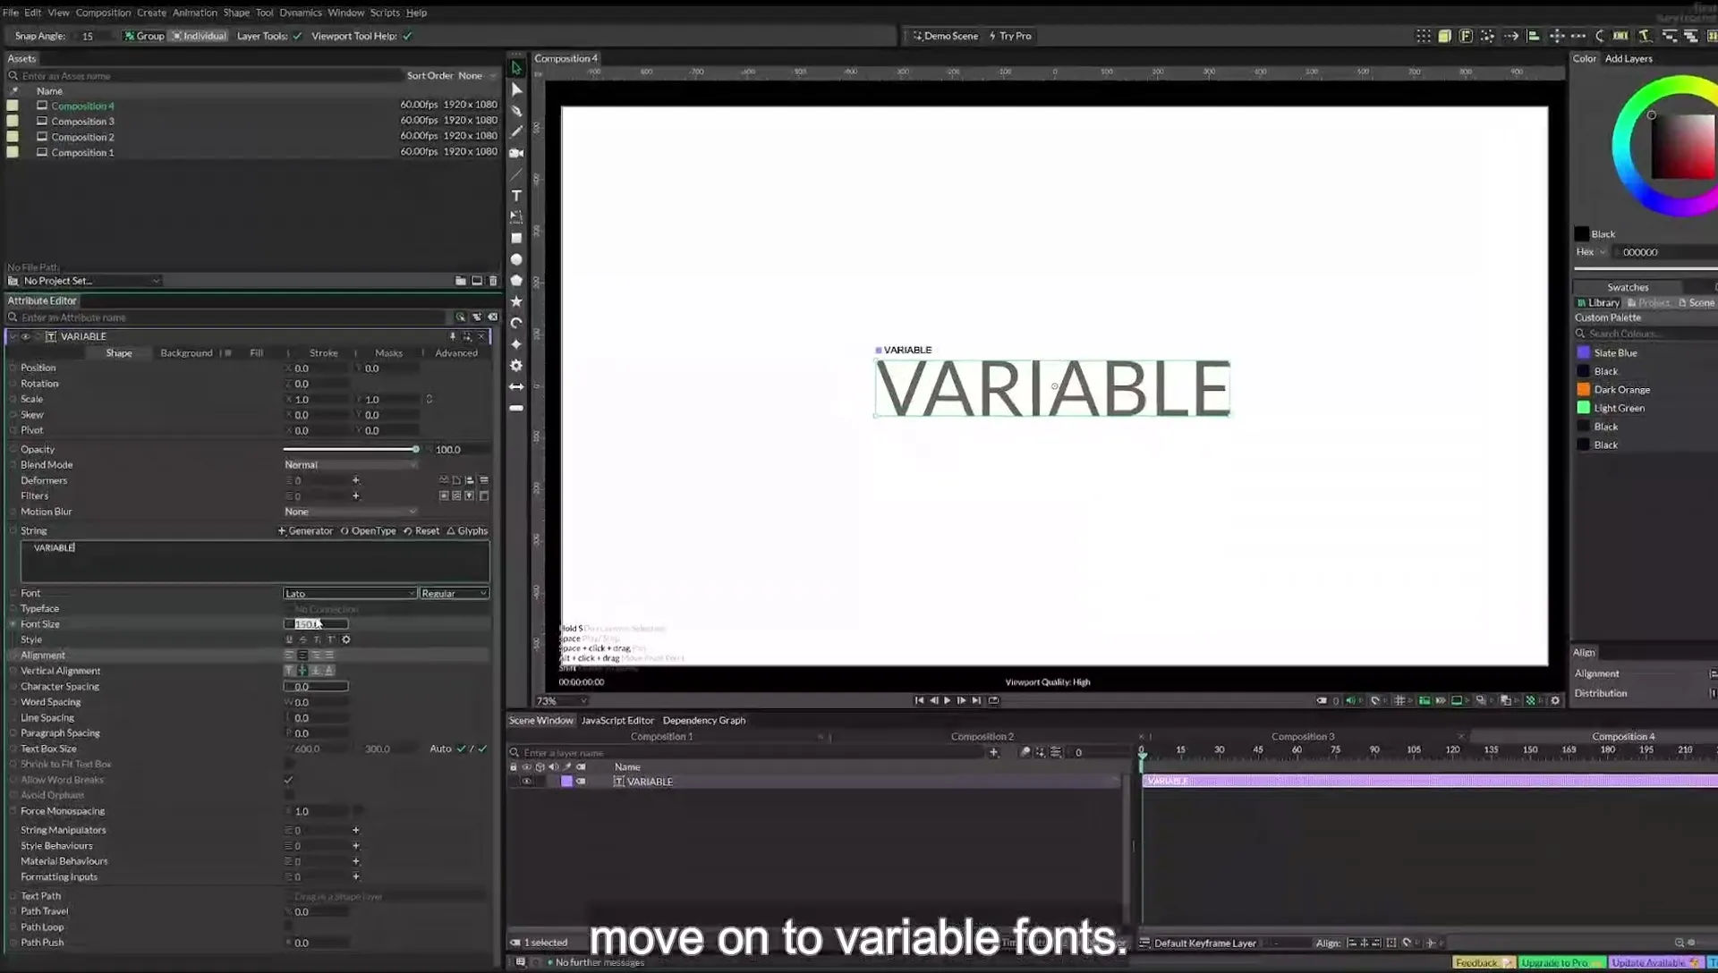Image resolution: width=1718 pixels, height=973 pixels.
Task: Select the Dark Orange swatch
Action: pyautogui.click(x=1583, y=390)
